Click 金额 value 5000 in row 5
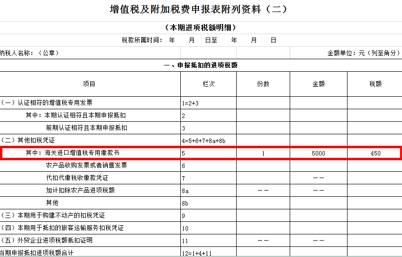Image resolution: width=402 pixels, height=257 pixels. [319, 153]
